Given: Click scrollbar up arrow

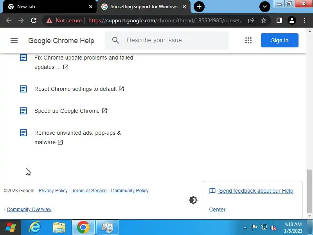Looking at the screenshot, I should coord(309,31).
